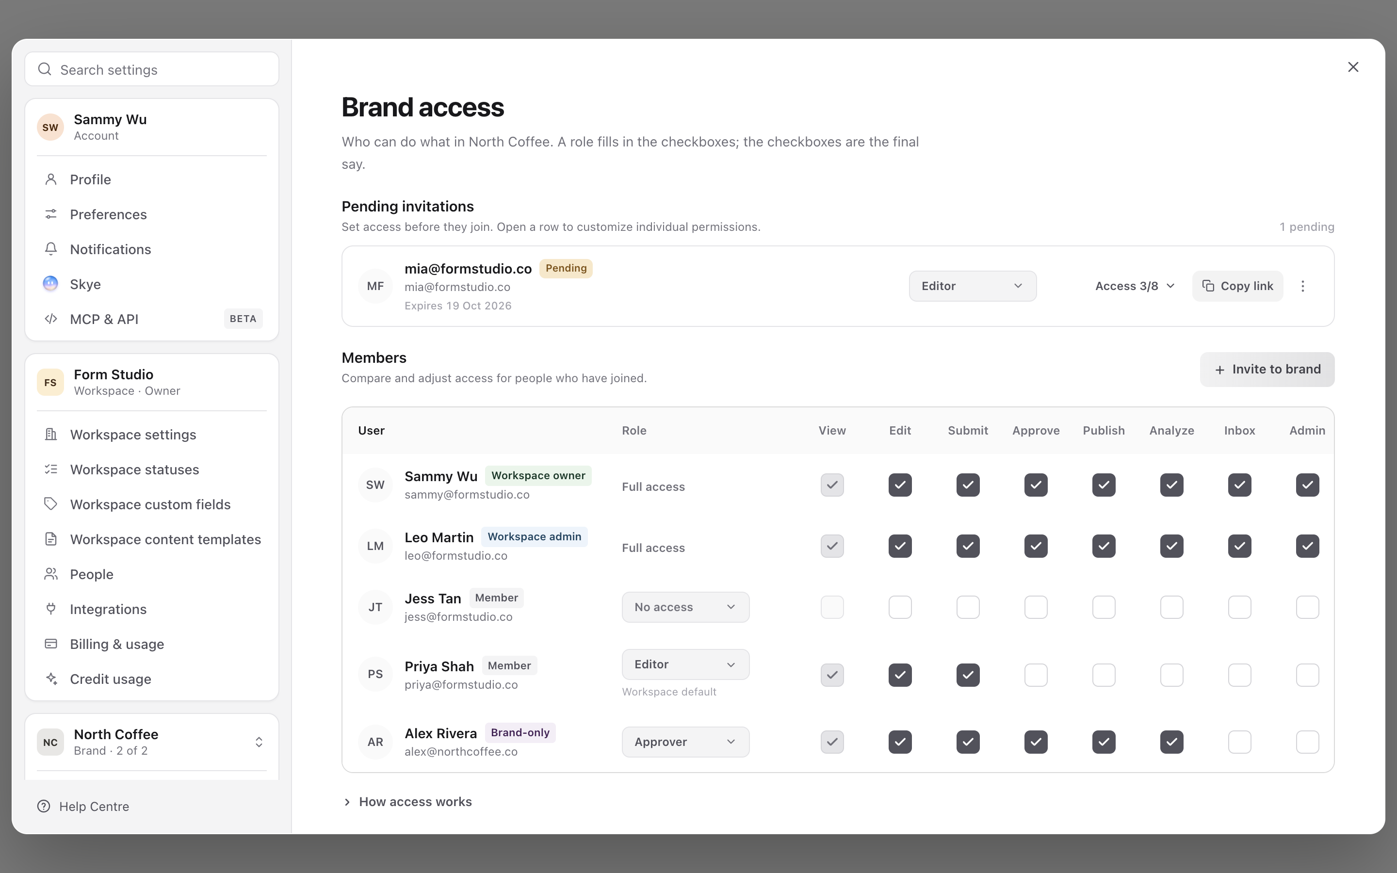Toggle Inbox checkbox for Alex Rivera
This screenshot has width=1397, height=873.
[x=1239, y=742]
